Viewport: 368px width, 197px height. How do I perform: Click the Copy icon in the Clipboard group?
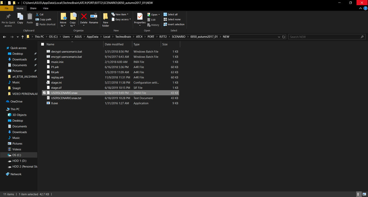coord(20,17)
